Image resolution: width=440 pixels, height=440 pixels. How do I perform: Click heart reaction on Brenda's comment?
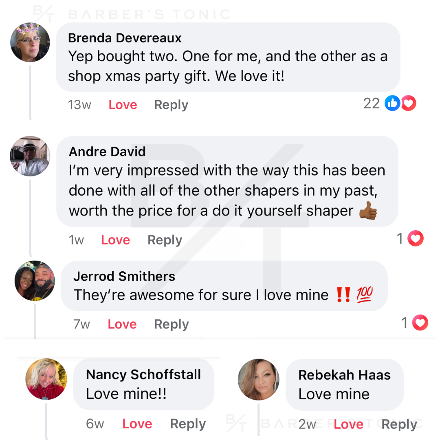point(409,103)
